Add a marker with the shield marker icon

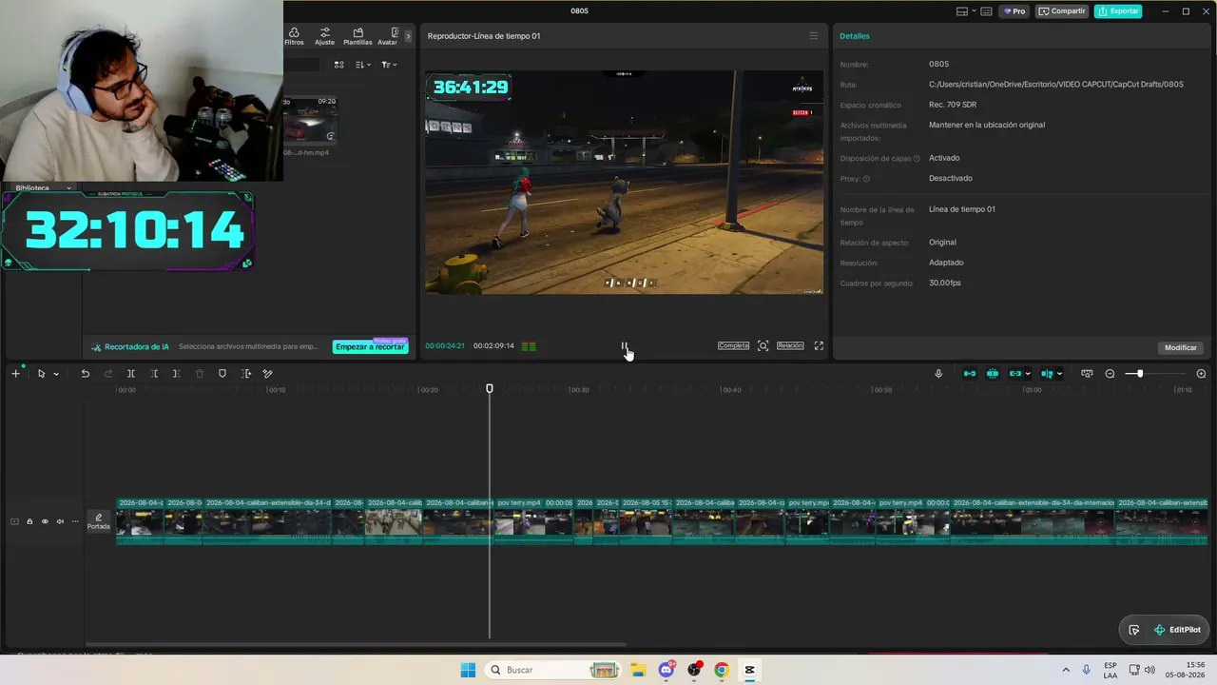pyautogui.click(x=222, y=374)
